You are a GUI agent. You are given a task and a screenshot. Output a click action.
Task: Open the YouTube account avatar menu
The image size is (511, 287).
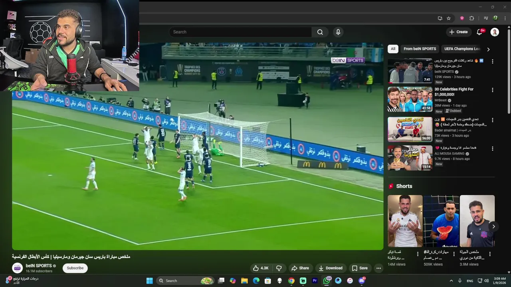point(495,32)
